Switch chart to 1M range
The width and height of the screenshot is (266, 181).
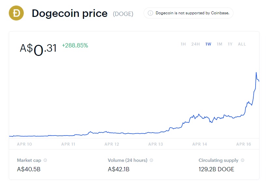219,44
